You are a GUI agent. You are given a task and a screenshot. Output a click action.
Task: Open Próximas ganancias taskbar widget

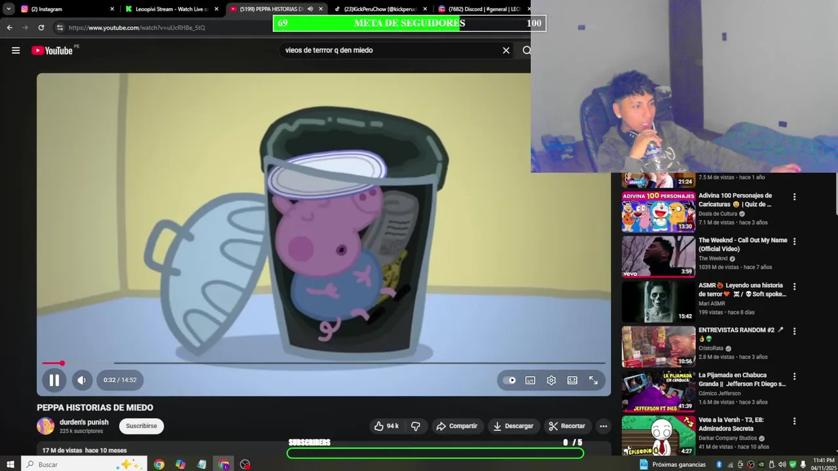672,464
